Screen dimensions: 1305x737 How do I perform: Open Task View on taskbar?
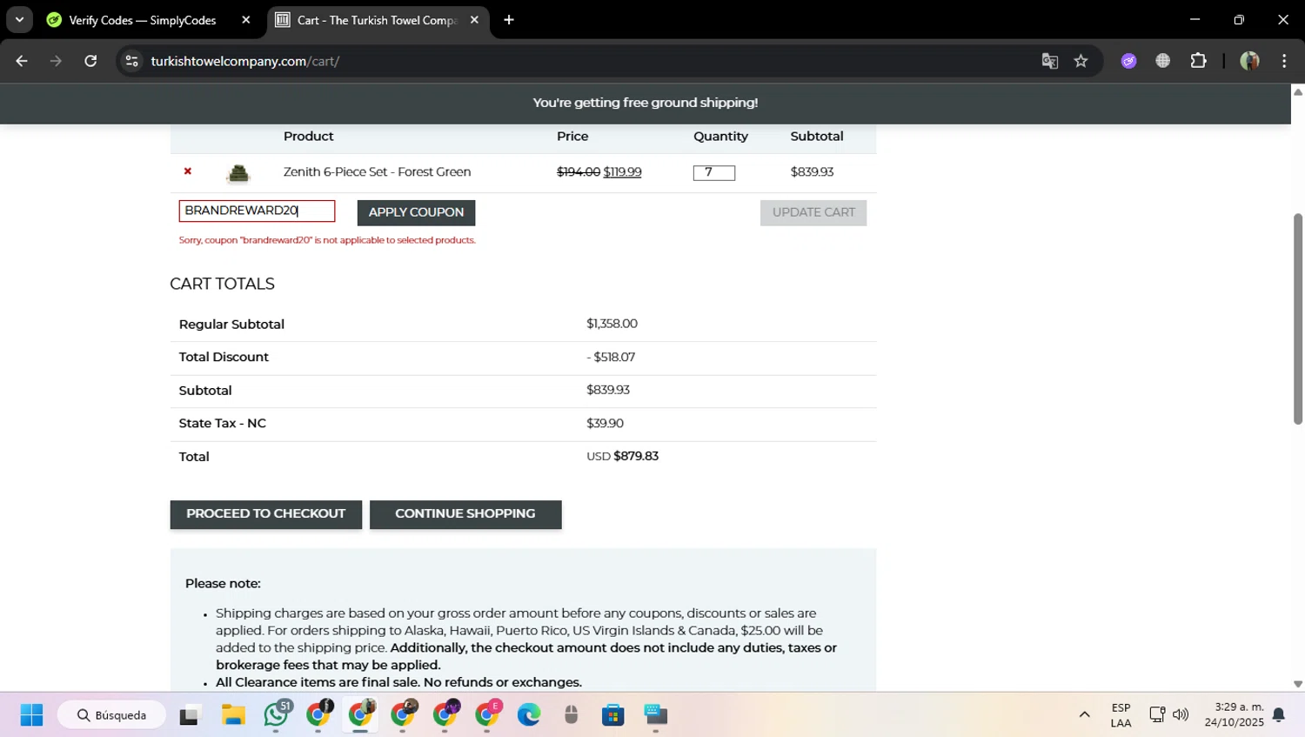coord(189,715)
